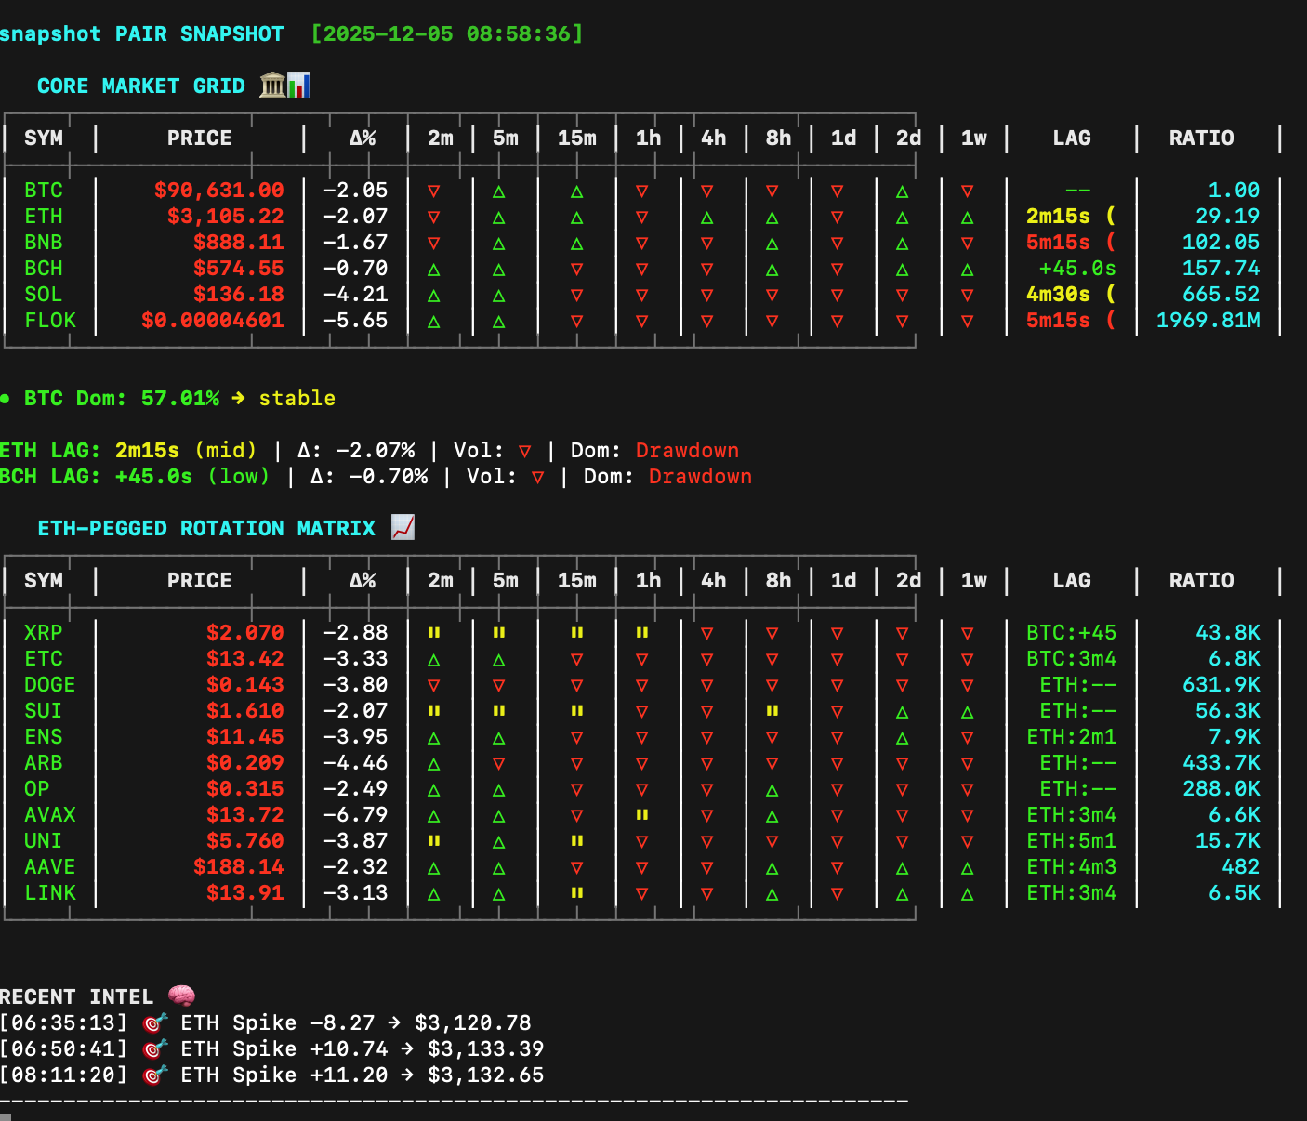
Task: Click the target icon at 06:50:41 entry
Action: tap(155, 1048)
